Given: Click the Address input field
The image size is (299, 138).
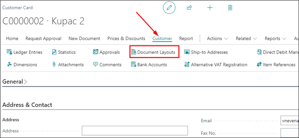Looking at the screenshot, I should coord(135,131).
